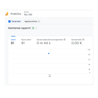
Task: Click the small Mc Nill account label
Action: point(26,12)
